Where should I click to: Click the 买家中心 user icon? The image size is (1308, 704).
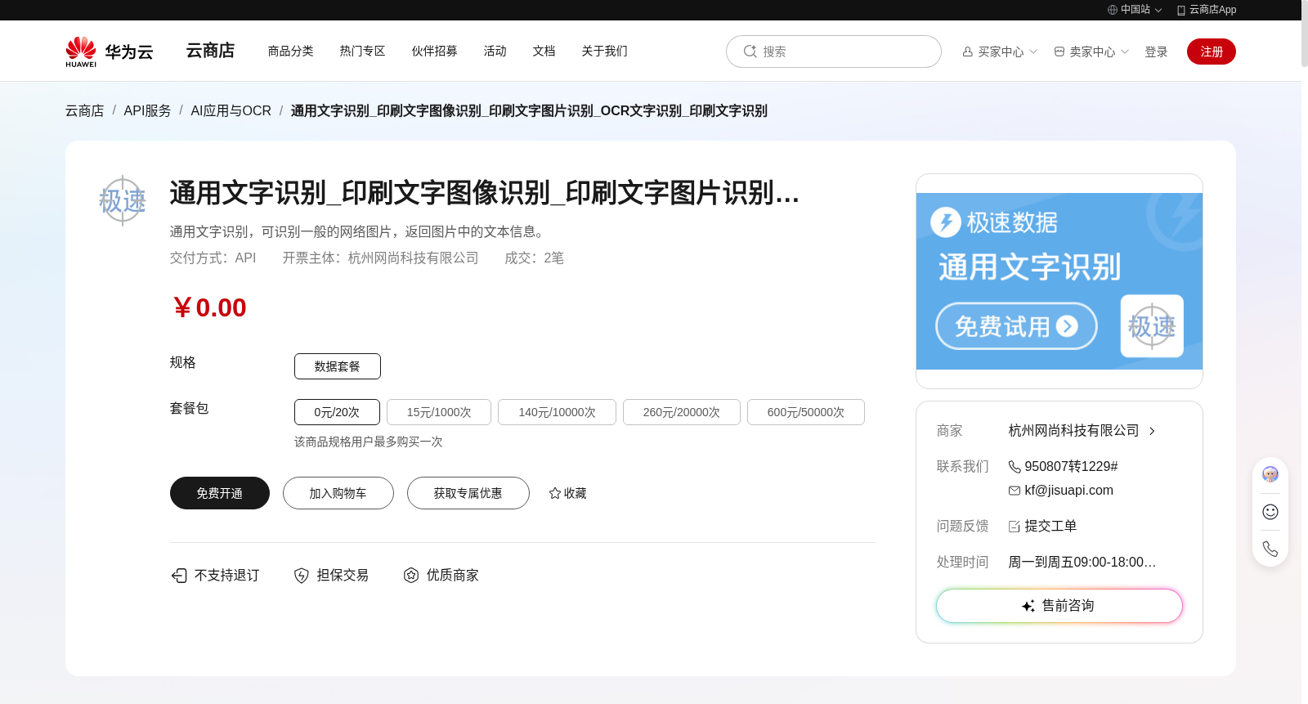(x=968, y=52)
